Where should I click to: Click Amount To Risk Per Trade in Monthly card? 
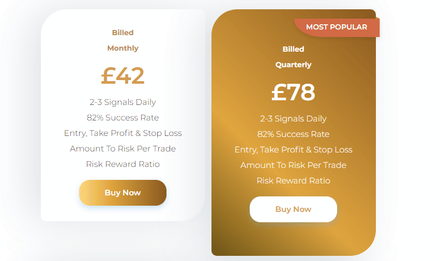pyautogui.click(x=123, y=148)
